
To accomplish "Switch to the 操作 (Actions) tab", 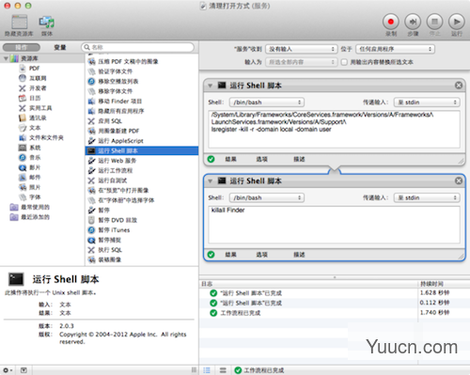I will click(22, 47).
